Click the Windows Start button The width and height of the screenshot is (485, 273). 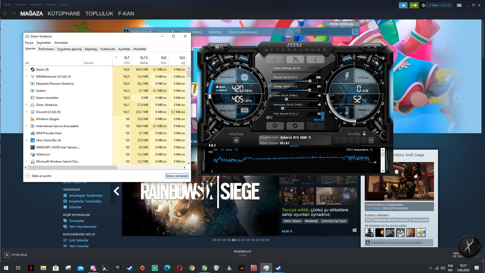(6, 268)
